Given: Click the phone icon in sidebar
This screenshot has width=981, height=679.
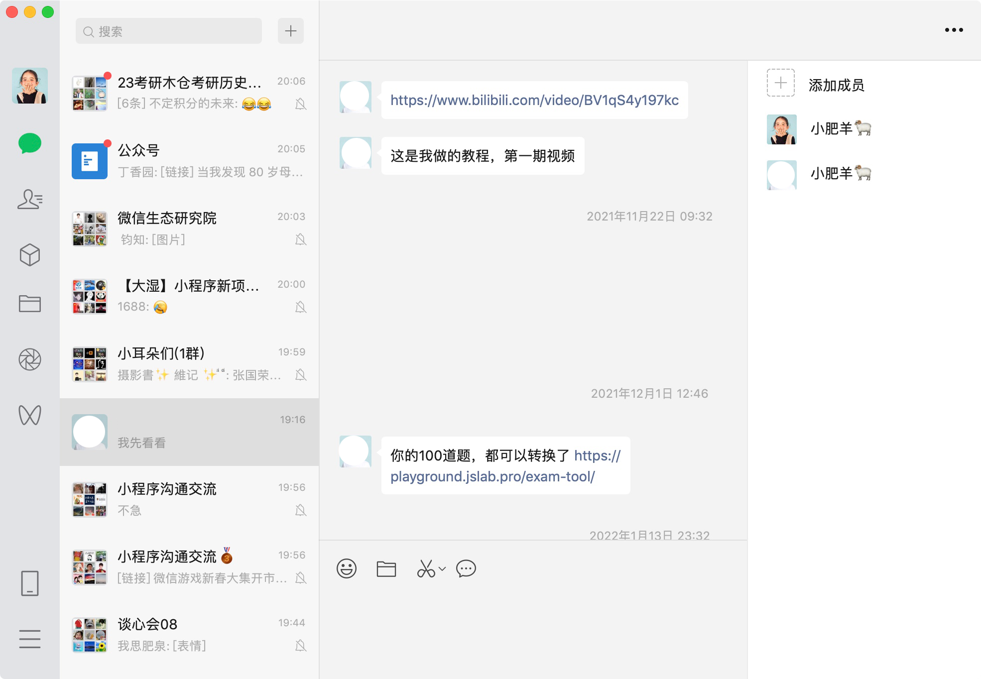Looking at the screenshot, I should (30, 583).
